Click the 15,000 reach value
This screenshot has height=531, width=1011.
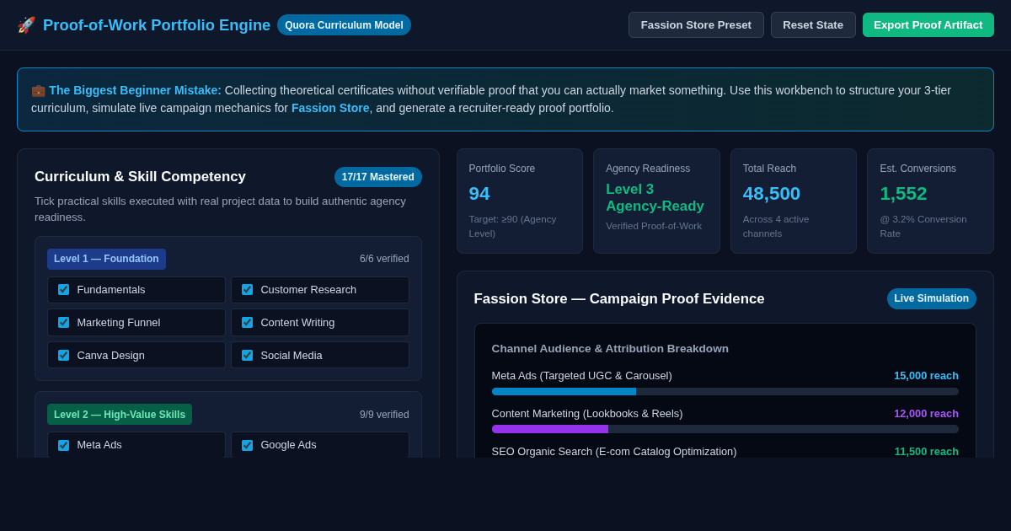[926, 376]
